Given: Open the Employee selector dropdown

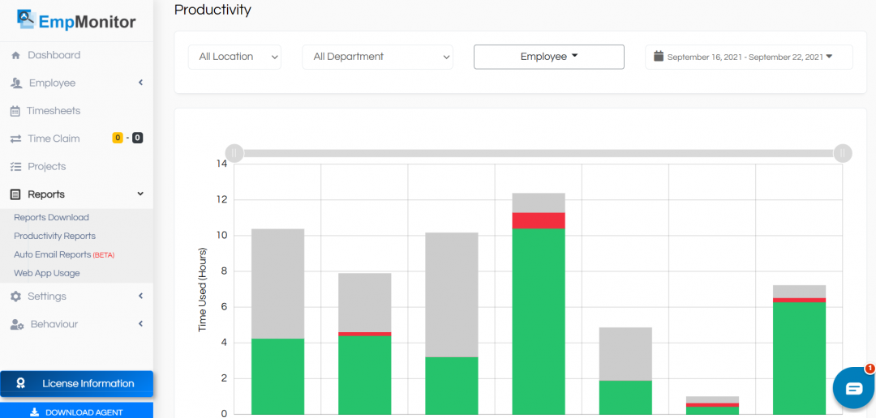Looking at the screenshot, I should (x=548, y=57).
